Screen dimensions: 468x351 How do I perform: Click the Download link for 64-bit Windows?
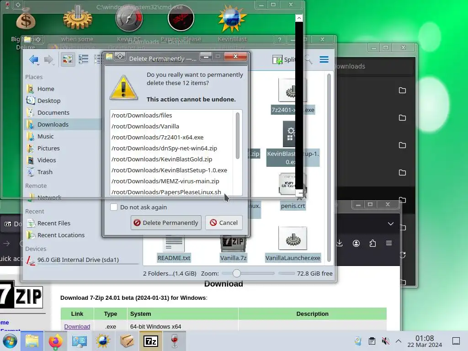77,326
